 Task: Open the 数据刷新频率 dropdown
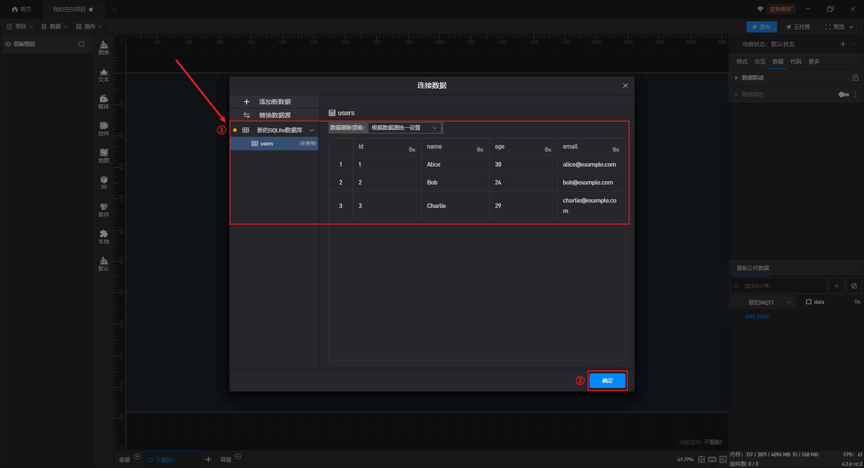point(405,128)
